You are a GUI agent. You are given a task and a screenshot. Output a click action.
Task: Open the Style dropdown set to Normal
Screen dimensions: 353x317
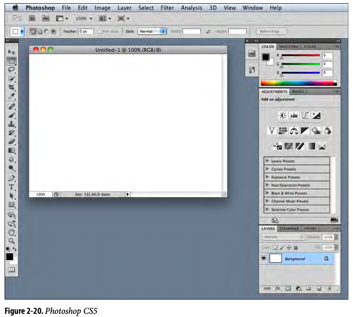pos(152,31)
